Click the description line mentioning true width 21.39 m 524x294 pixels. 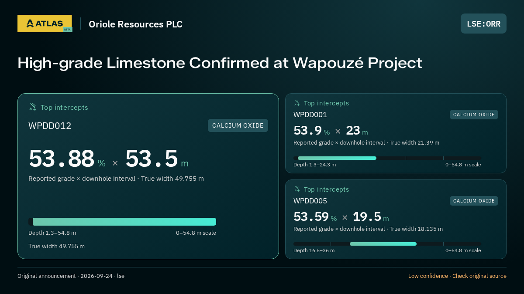tap(366, 143)
